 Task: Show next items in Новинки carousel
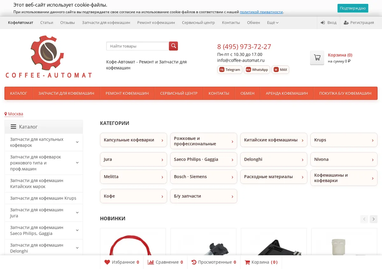tap(374, 219)
